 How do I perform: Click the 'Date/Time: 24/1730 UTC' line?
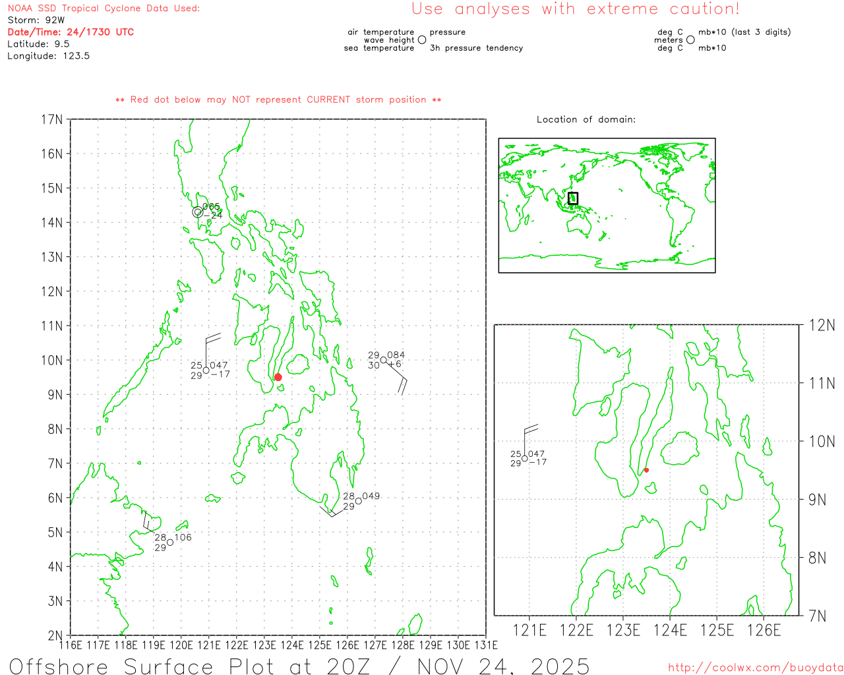(71, 32)
